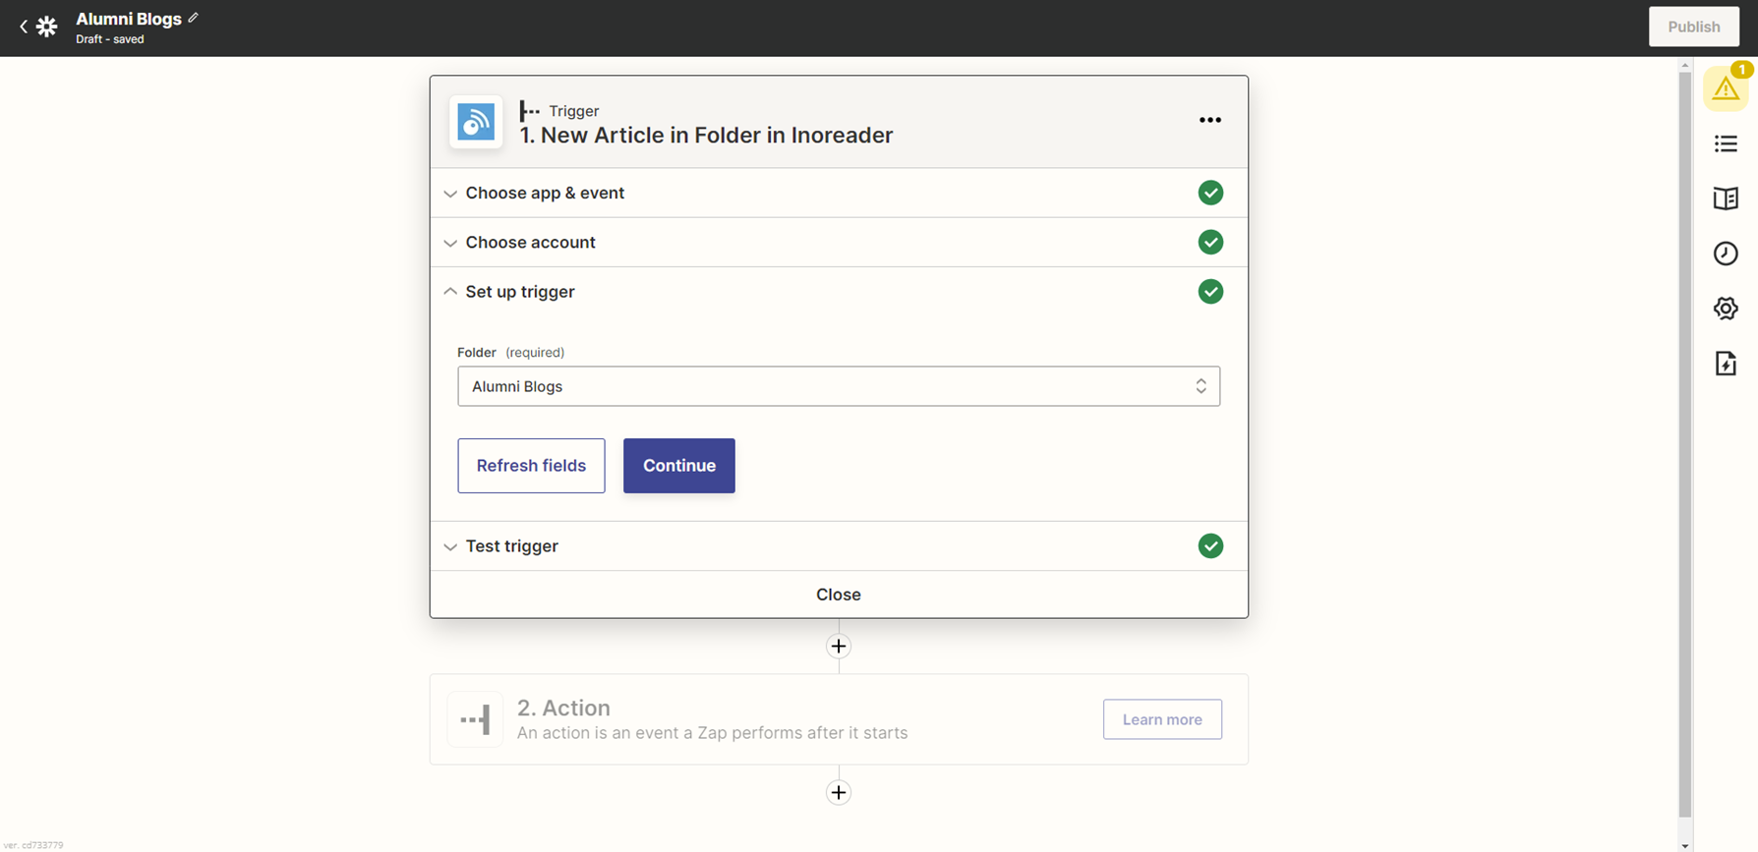Click the Alumni Blogs Zap title
Screen dimensions: 1758x852
click(129, 19)
